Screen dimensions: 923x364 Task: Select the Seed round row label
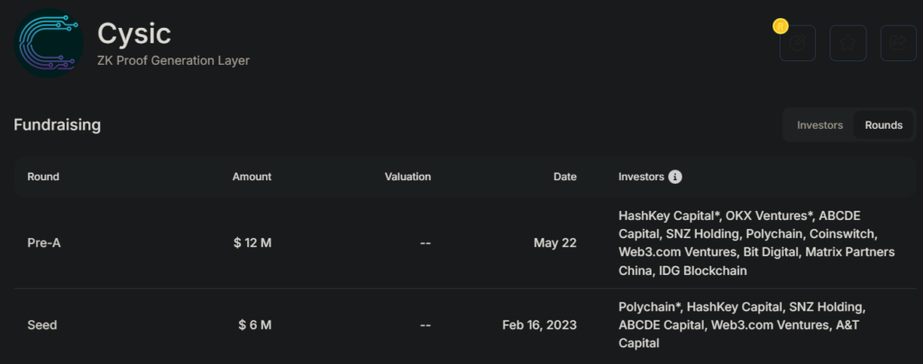(42, 324)
